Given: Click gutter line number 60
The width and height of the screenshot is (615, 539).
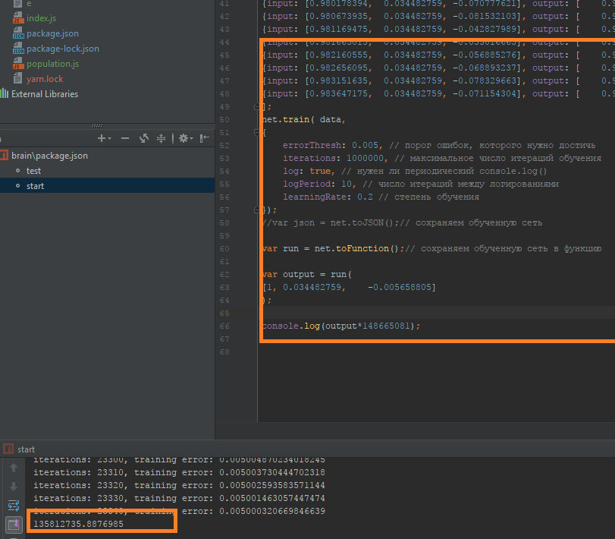Looking at the screenshot, I should pos(224,249).
